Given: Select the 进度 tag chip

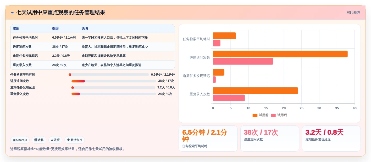Looking at the screenshot, I should [x=55, y=140].
